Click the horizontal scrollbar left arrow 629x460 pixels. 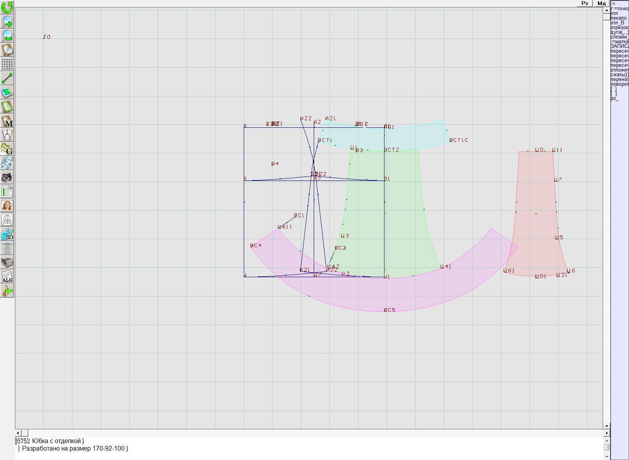point(18,433)
